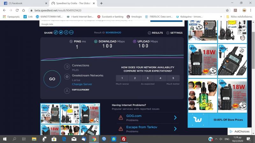Image resolution: width=255 pixels, height=143 pixels.
Task: Rate network availability as 2
Action: pos(135,78)
